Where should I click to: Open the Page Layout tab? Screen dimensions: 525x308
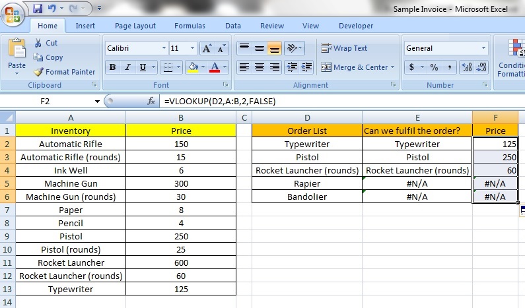135,26
